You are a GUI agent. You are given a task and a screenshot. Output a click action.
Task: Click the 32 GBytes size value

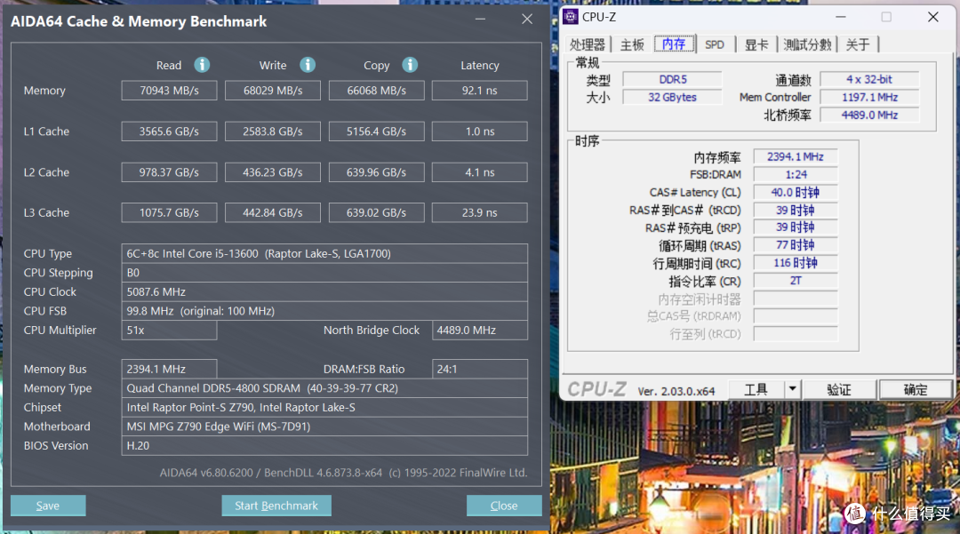[x=672, y=97]
